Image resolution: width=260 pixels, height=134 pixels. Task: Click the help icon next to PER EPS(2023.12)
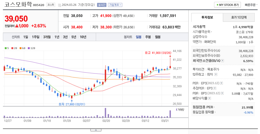(x=221, y=83)
